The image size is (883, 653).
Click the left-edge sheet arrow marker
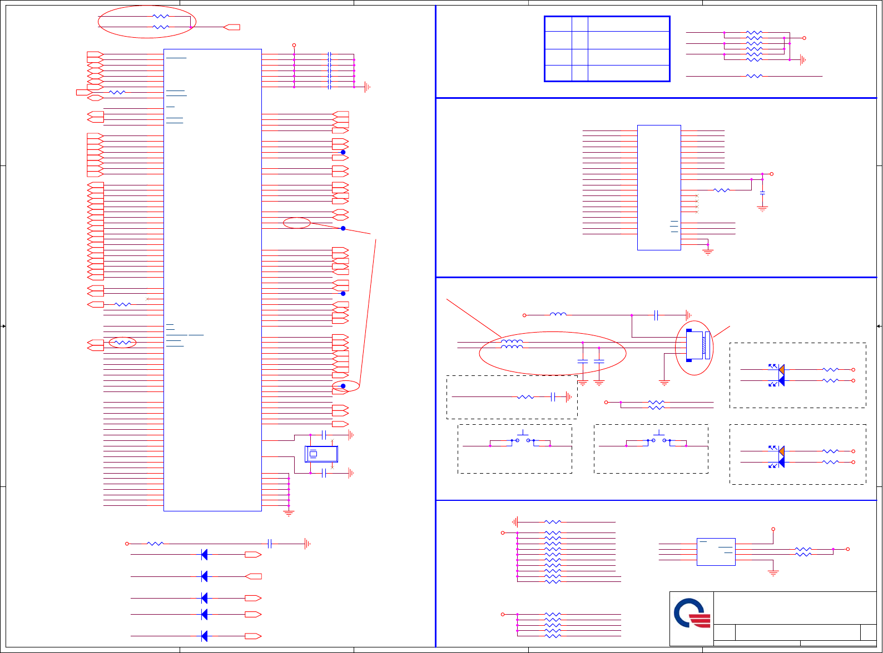(3, 326)
